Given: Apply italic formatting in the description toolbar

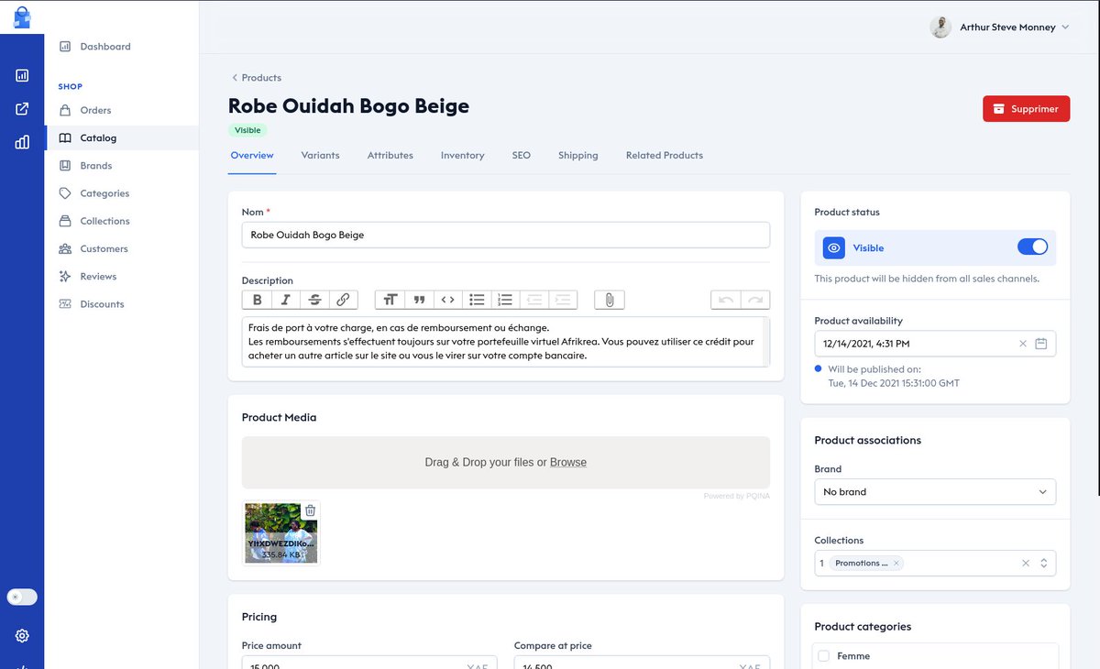Looking at the screenshot, I should [x=285, y=299].
